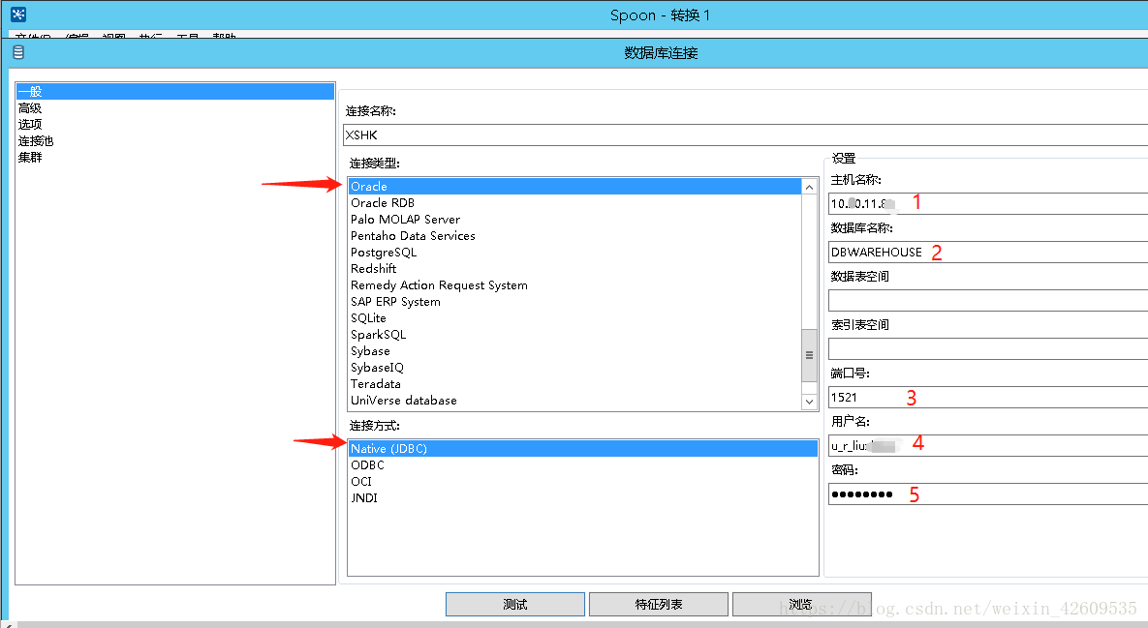Focus the 索引表空间 input field
The image size is (1148, 628).
[x=987, y=348]
